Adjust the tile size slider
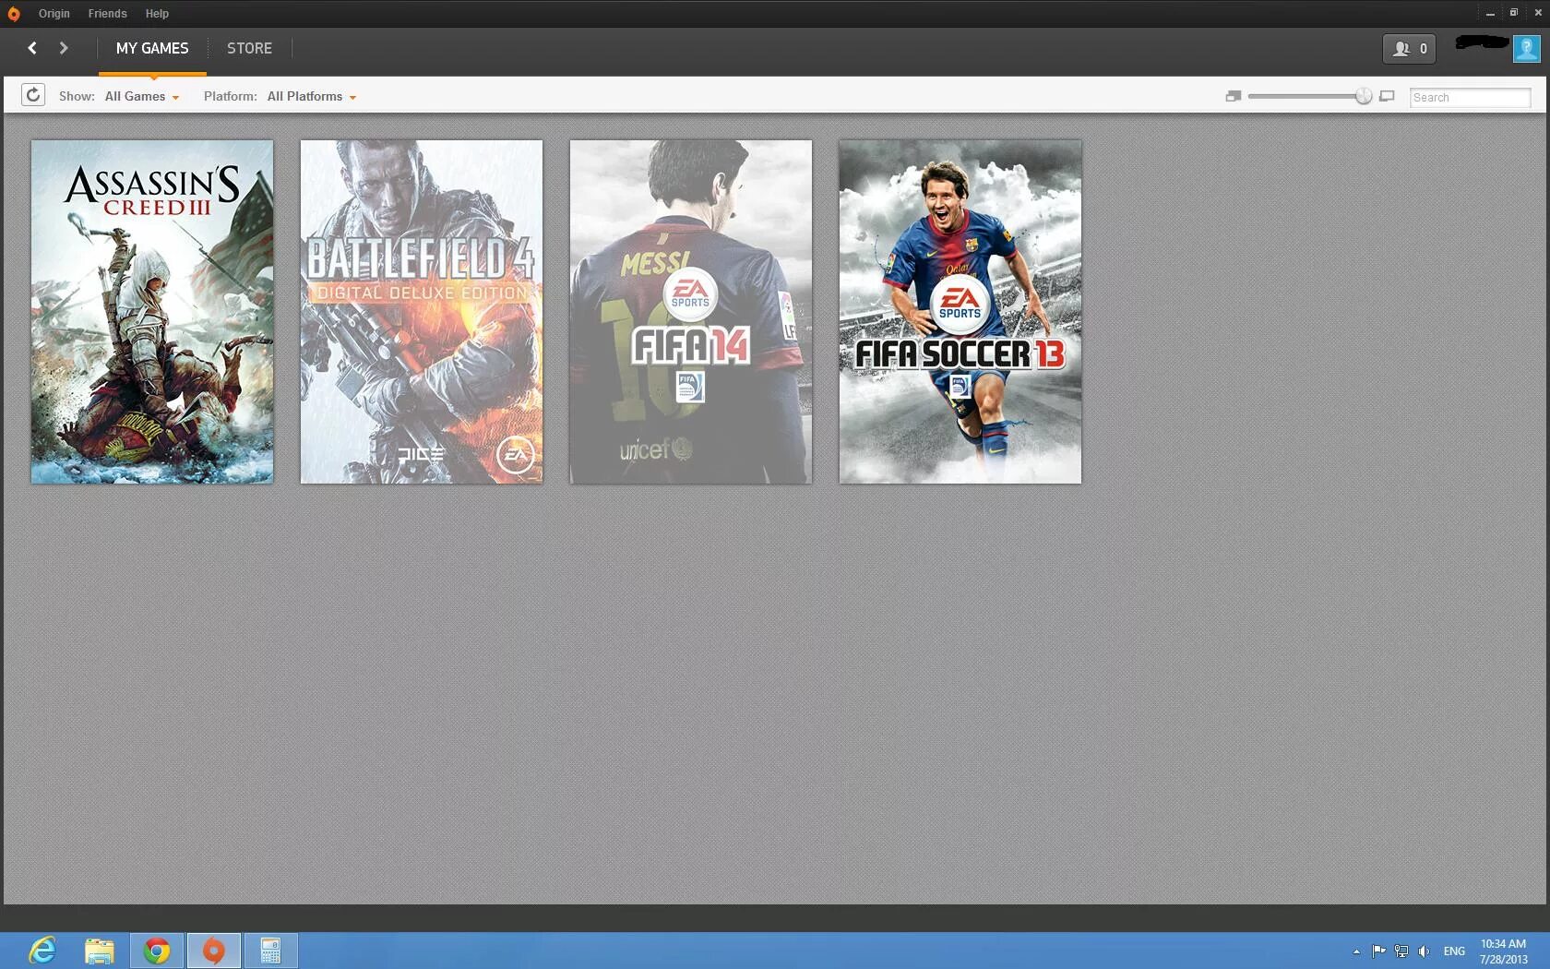1550x969 pixels. click(1363, 96)
